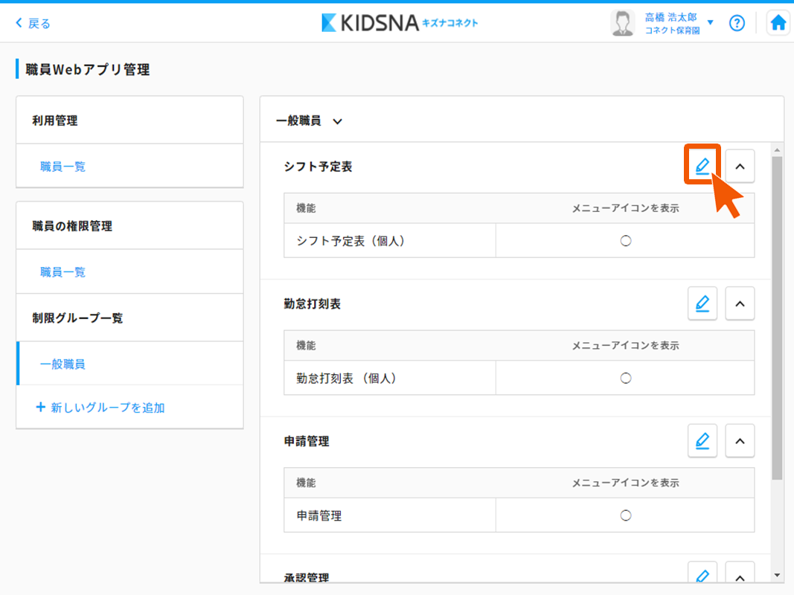This screenshot has height=595, width=794.
Task: Click the edit pencil for 申請管理
Action: coord(702,441)
